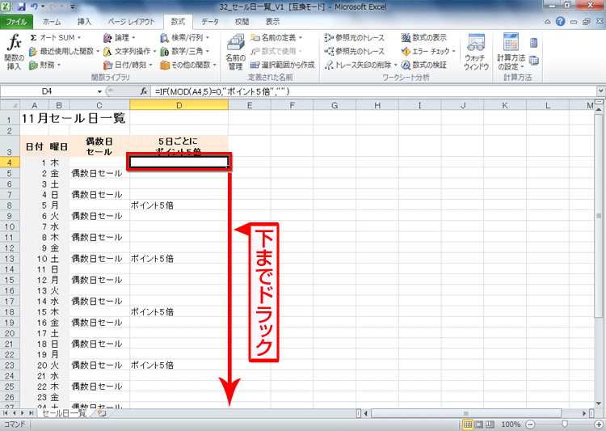Open the Undo history dropdown arrow
Screen dimensions: 606x431
pos(43,6)
